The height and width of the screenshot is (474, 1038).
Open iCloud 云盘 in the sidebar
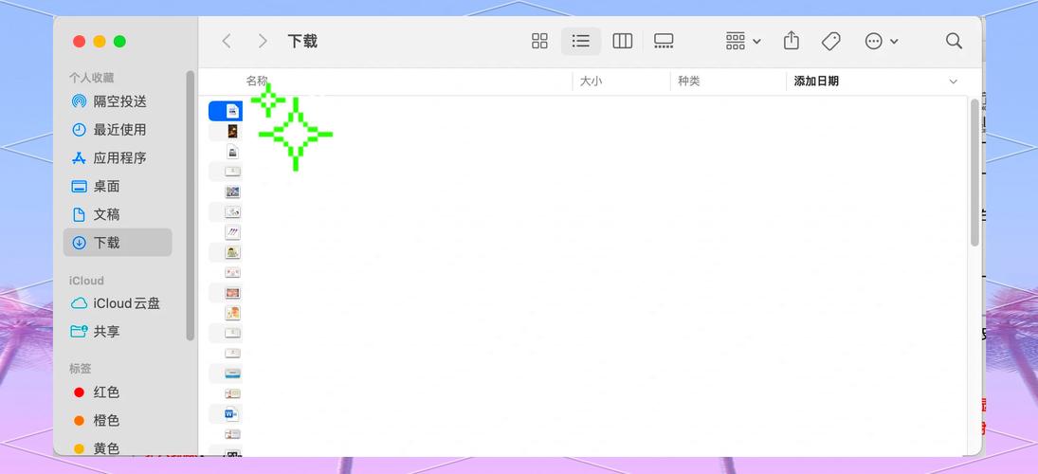(118, 303)
